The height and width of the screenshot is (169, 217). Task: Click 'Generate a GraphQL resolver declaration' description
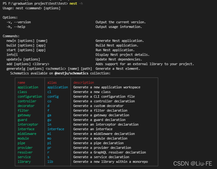(110, 152)
